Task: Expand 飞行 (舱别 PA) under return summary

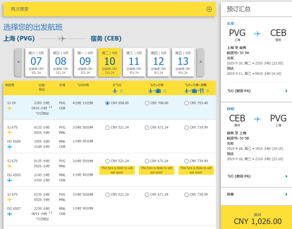Action: coord(286,176)
